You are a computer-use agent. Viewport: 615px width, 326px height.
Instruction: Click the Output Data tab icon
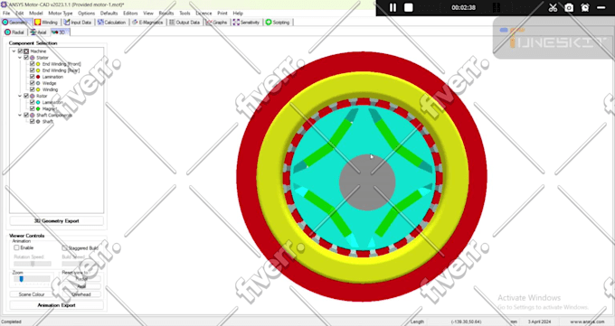pyautogui.click(x=172, y=23)
